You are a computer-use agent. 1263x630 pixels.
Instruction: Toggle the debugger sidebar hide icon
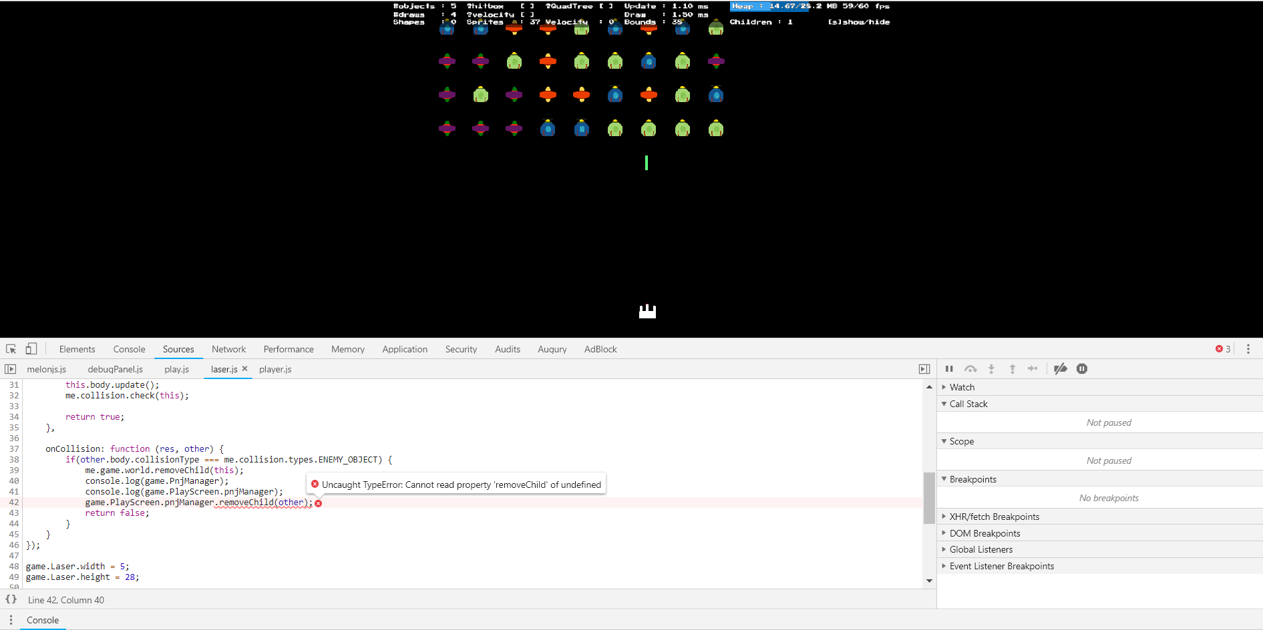[x=924, y=369]
